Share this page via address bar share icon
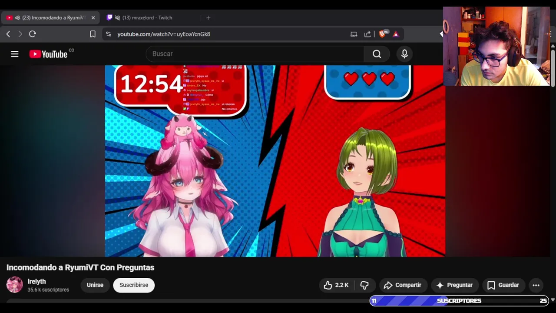 (367, 34)
